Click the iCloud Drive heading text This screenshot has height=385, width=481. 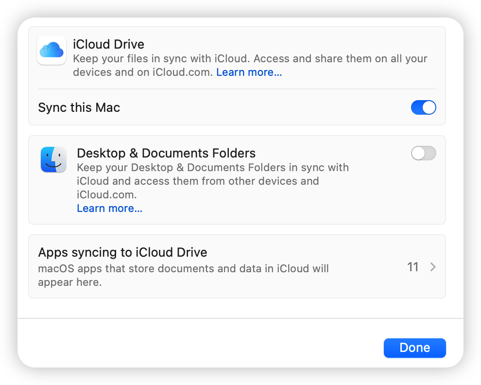(x=108, y=44)
